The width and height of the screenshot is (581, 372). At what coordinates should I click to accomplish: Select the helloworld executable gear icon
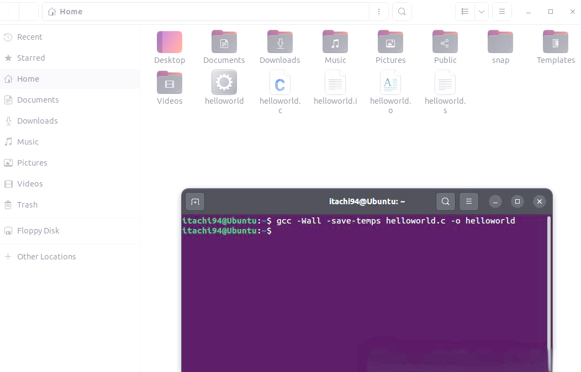click(224, 83)
